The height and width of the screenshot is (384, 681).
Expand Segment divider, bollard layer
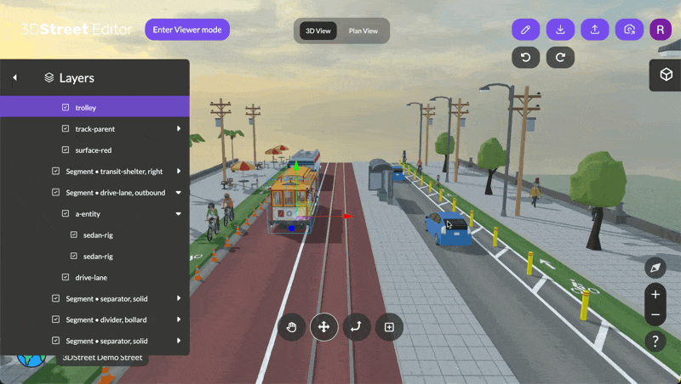pos(179,320)
